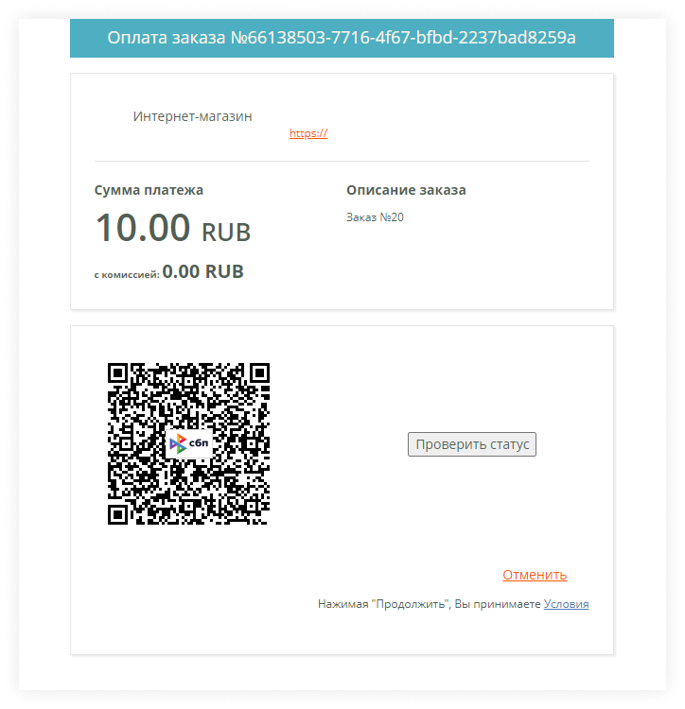Click the payment QR code image
Viewport: 685px width, 709px height.
pos(188,443)
